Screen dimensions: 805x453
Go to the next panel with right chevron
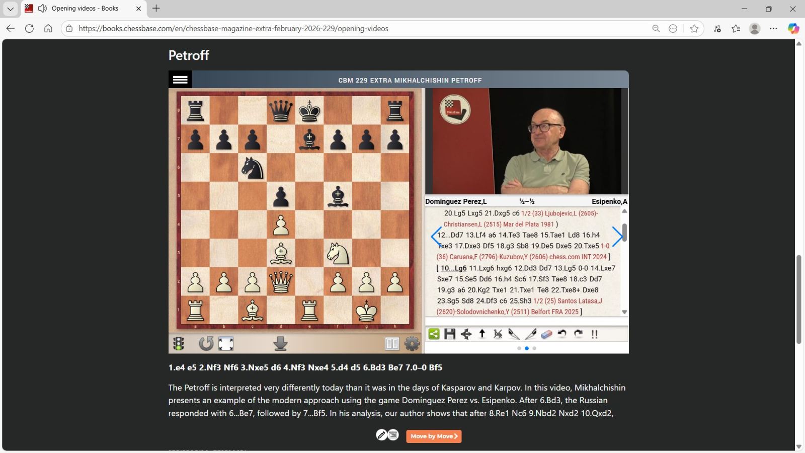(x=617, y=237)
